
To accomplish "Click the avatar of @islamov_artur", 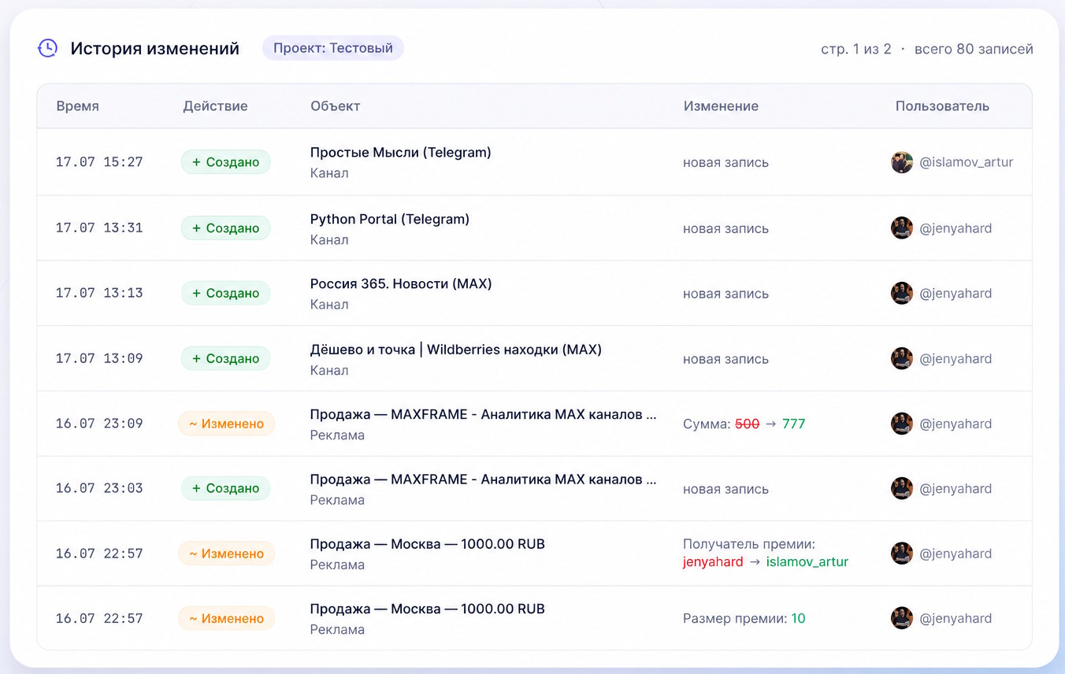I will 902,162.
